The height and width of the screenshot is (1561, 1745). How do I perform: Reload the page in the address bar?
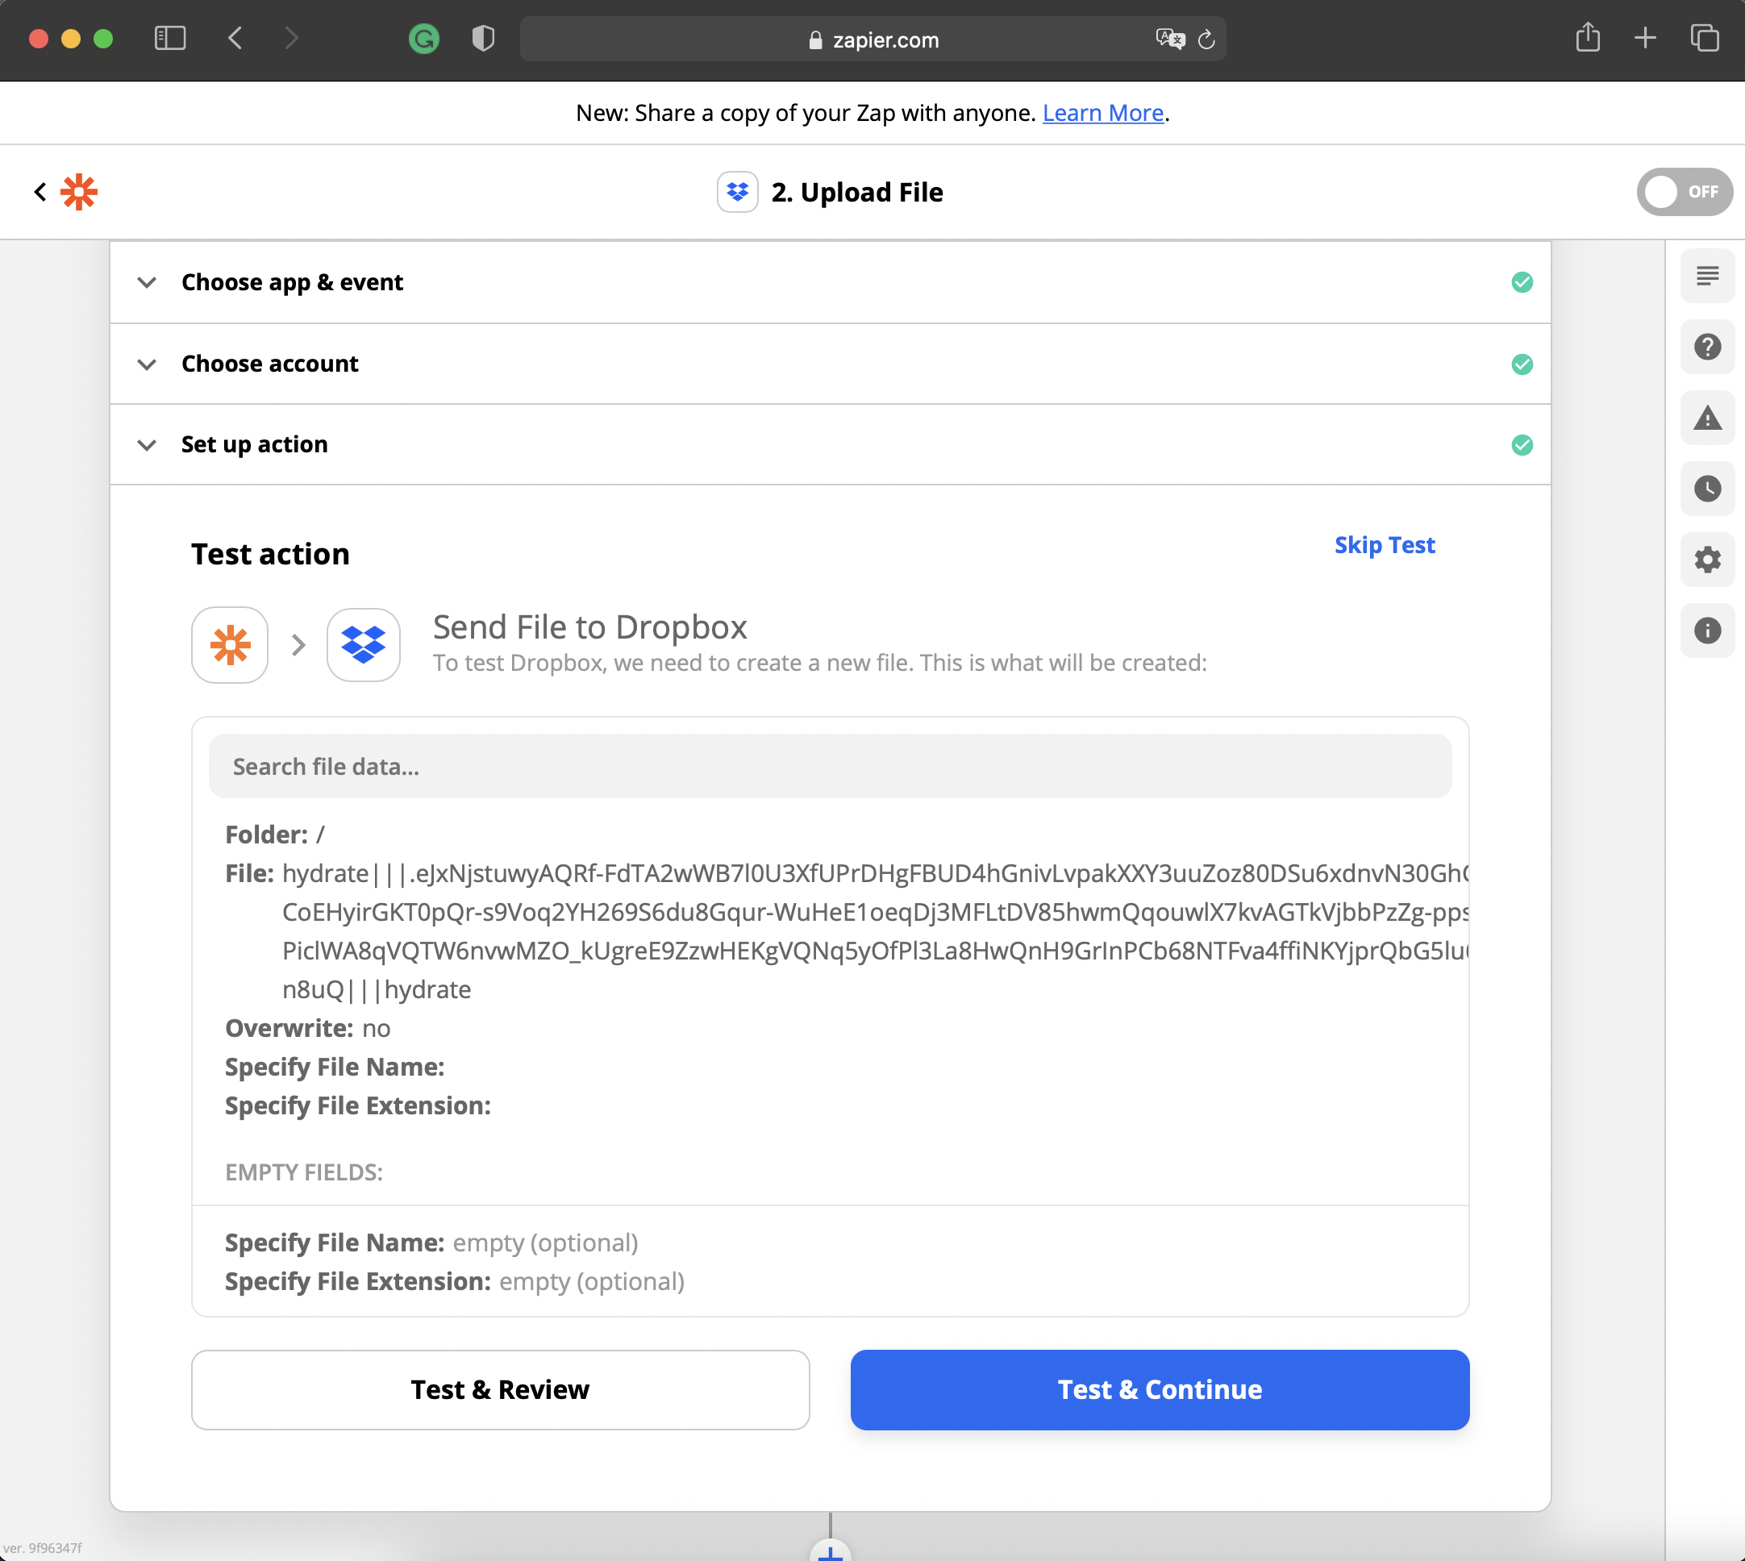1206,40
